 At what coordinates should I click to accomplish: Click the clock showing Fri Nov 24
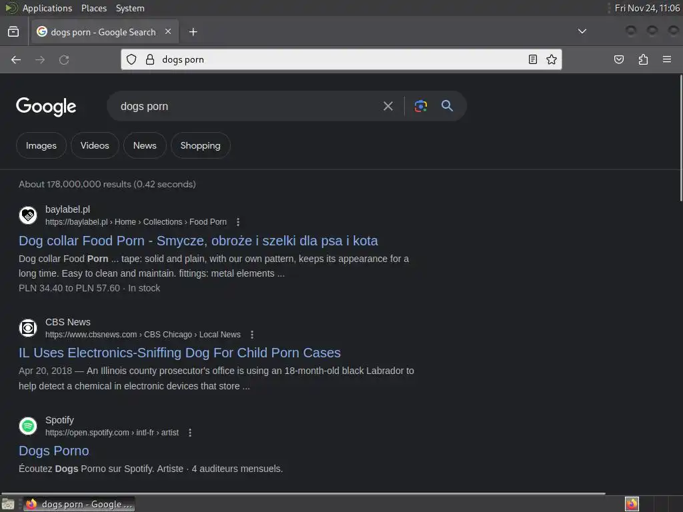(x=647, y=8)
